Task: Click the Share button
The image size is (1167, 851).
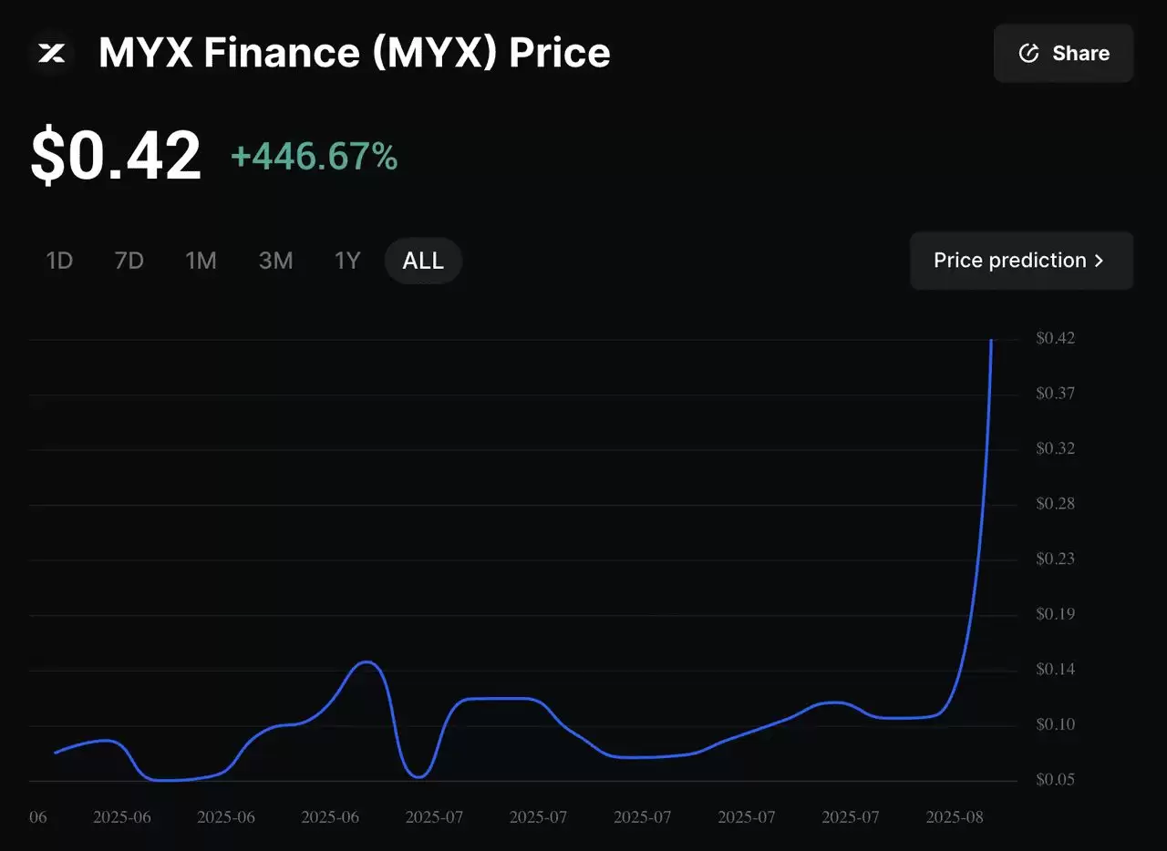Action: click(1063, 53)
